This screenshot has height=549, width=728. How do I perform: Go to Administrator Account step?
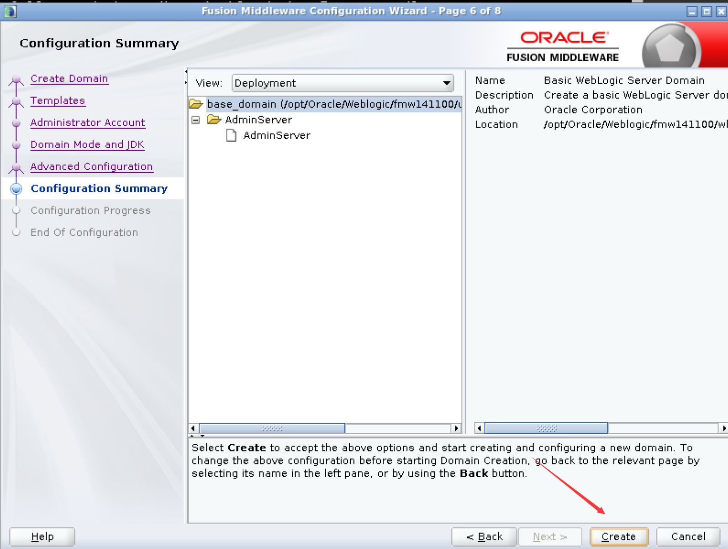(88, 123)
